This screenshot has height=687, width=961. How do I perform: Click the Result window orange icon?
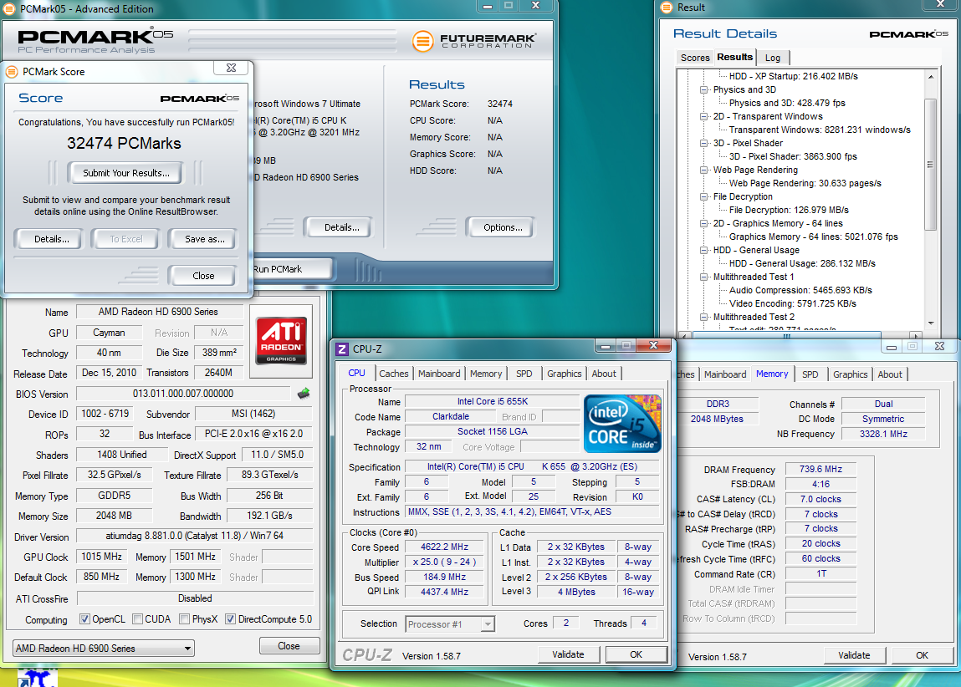[x=667, y=8]
